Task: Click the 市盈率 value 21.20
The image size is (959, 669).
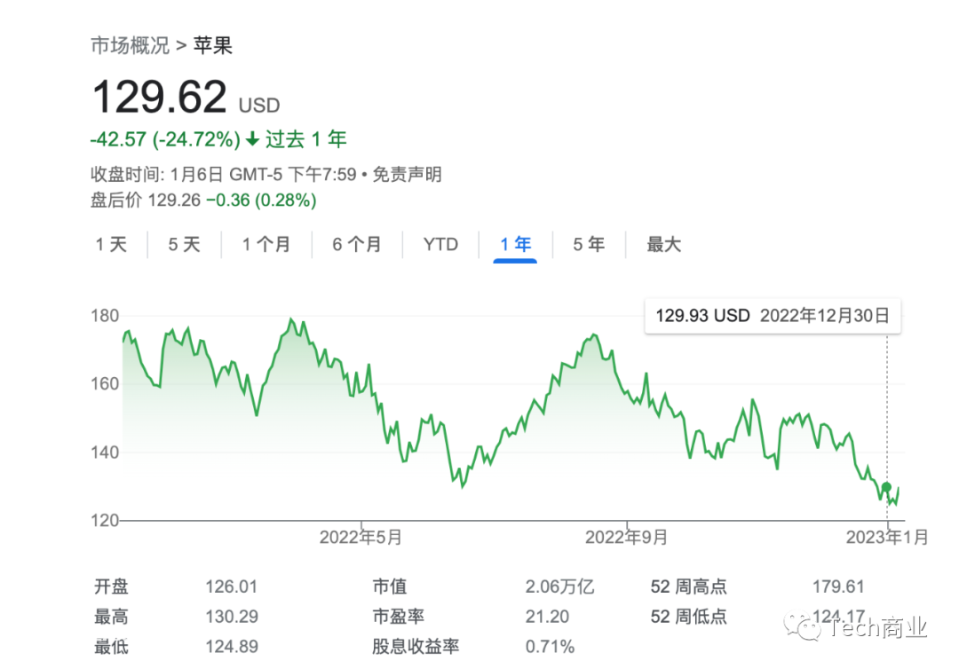Action: [x=547, y=617]
